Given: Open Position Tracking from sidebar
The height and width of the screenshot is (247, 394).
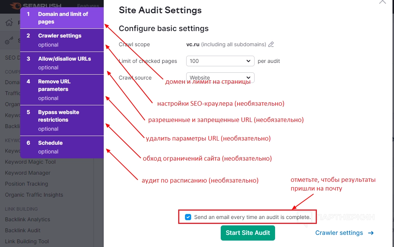Looking at the screenshot, I should coord(27,184).
